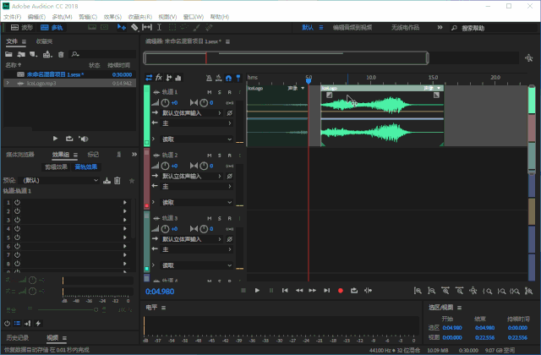541x355 pixels.
Task: Solo track 2 with S button
Action: point(220,156)
